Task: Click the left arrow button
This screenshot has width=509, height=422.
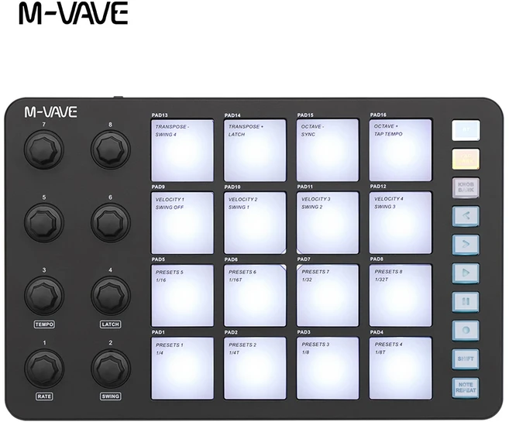Action: (466, 216)
